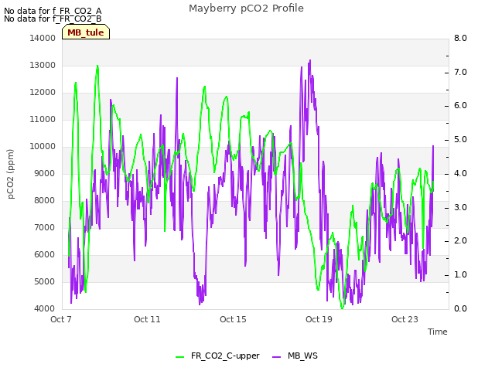Toggle the FR_CO2_C-upper legend entry
Screen dimensions: 495x371
[217, 356]
